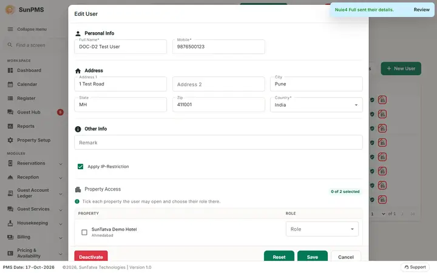Click the City field containing Pune
Image resolution: width=437 pixels, height=273 pixels.
pyautogui.click(x=316, y=84)
